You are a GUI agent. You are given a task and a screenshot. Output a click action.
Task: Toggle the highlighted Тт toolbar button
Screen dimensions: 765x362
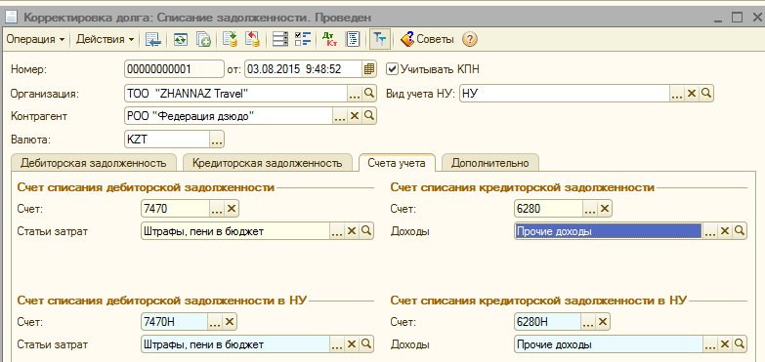click(380, 39)
